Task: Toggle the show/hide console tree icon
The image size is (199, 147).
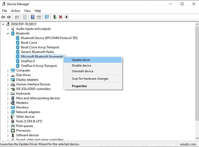Action: tap(17, 17)
